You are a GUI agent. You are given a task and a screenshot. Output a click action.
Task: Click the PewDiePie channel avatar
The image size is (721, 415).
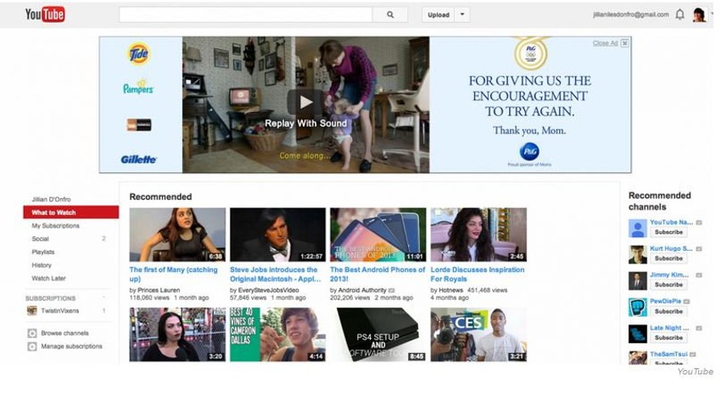point(638,307)
